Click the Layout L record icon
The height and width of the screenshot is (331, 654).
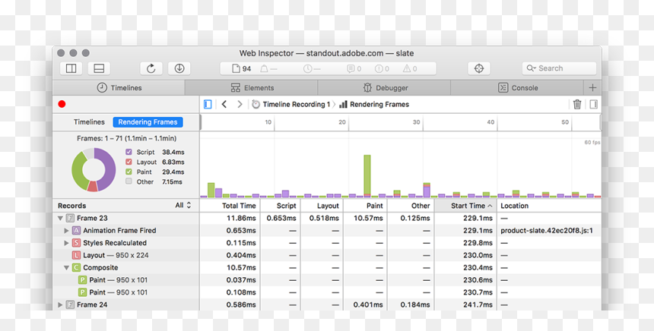tap(76, 255)
